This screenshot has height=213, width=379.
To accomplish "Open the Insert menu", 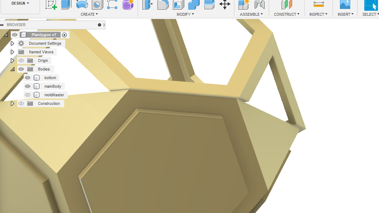I will pos(345,14).
